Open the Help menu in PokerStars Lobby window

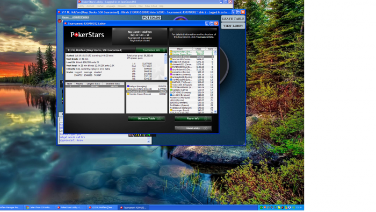click(161, 6)
